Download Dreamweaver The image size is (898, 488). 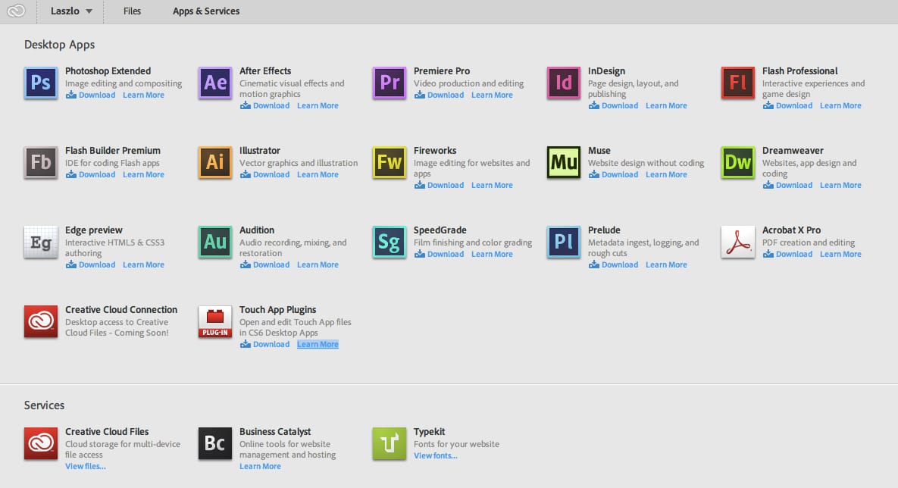(787, 185)
